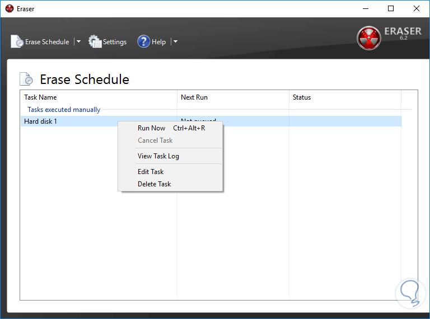Close the Eraser window
The width and height of the screenshot is (430, 319).
(x=417, y=8)
